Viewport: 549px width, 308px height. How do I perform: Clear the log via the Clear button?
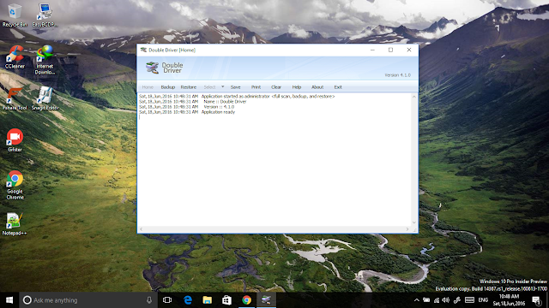276,87
